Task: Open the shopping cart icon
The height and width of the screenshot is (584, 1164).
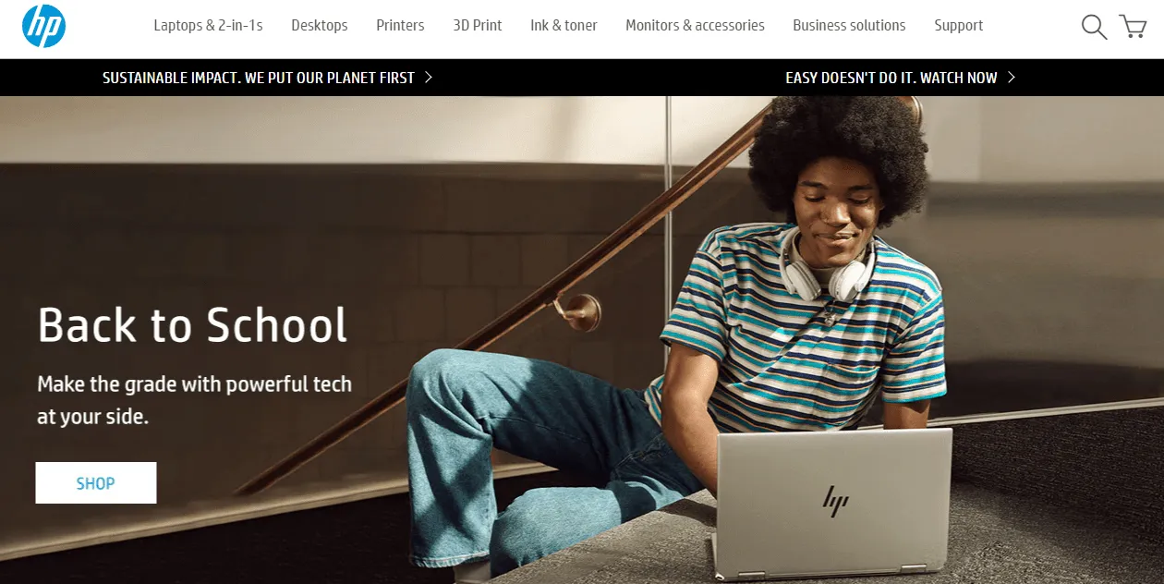Action: click(1133, 26)
